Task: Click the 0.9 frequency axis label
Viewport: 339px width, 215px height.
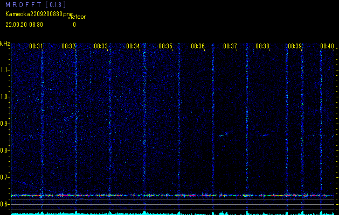Action: tap(4, 124)
